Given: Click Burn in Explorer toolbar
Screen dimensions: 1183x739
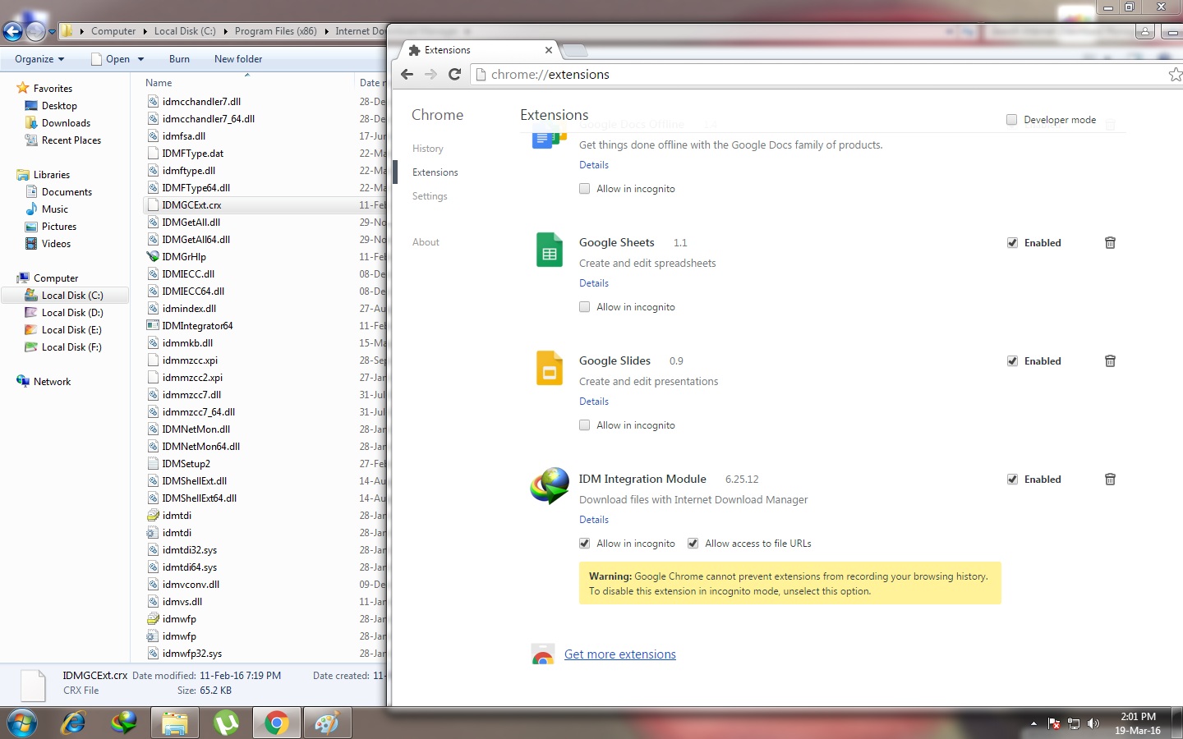Looking at the screenshot, I should 179,59.
